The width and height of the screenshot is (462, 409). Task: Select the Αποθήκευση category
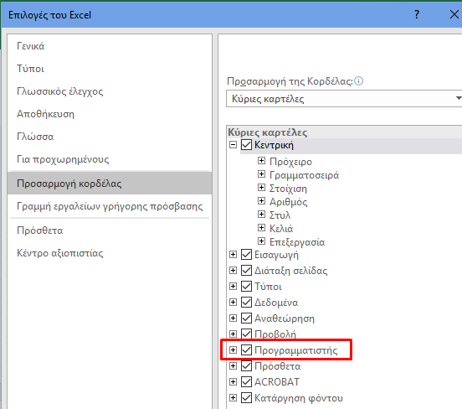(45, 114)
